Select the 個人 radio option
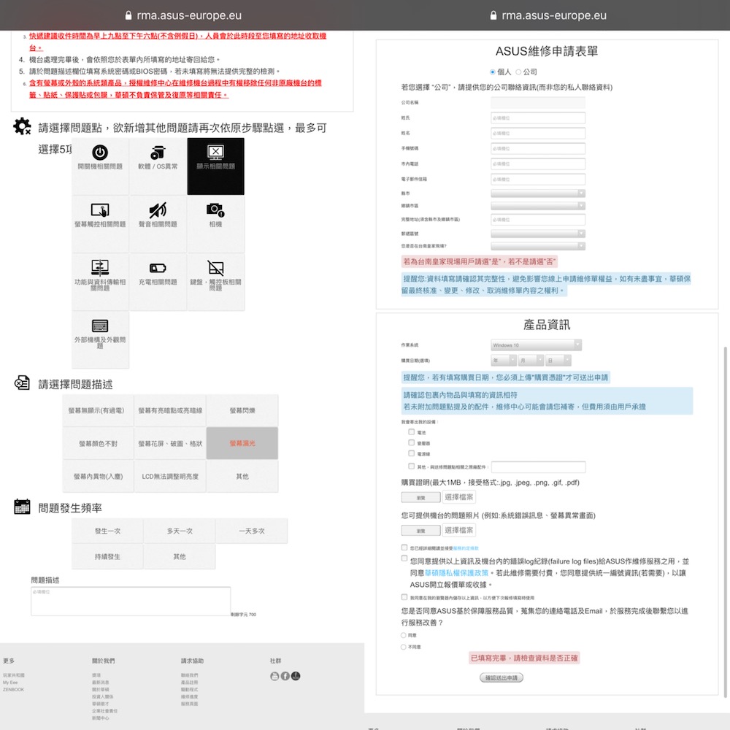 pos(493,72)
